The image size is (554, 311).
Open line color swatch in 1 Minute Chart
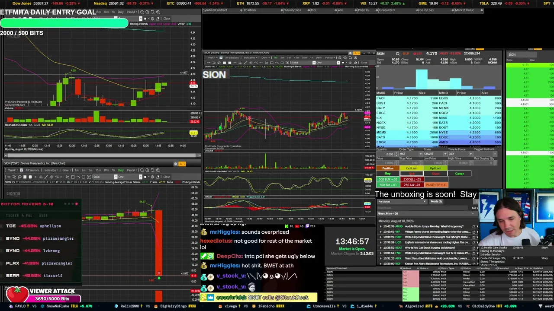(x=343, y=63)
